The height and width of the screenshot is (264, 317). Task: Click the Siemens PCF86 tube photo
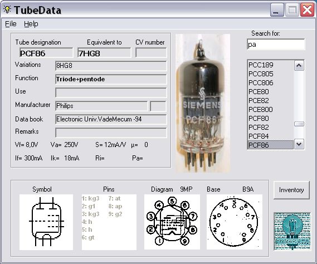tap(203, 104)
